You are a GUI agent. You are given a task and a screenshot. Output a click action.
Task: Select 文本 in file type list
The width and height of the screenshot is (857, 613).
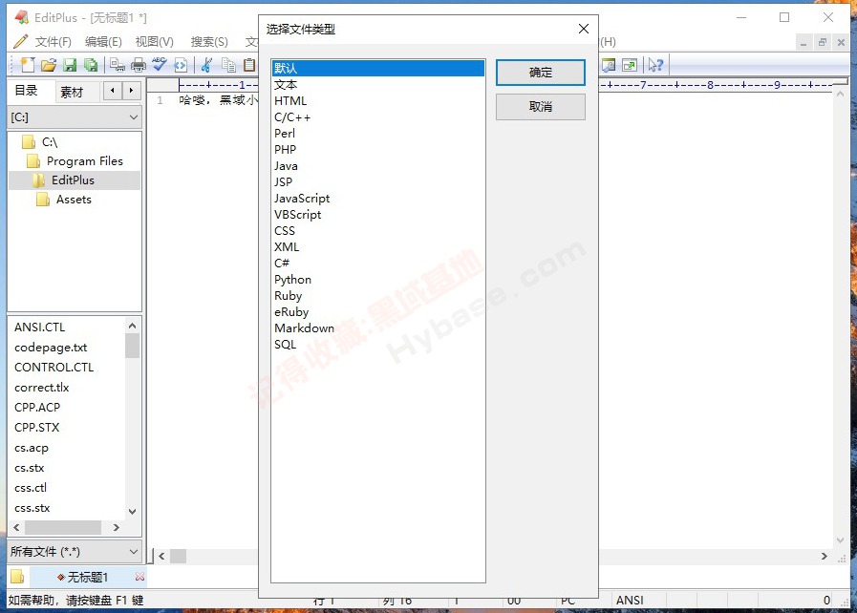[x=377, y=85]
